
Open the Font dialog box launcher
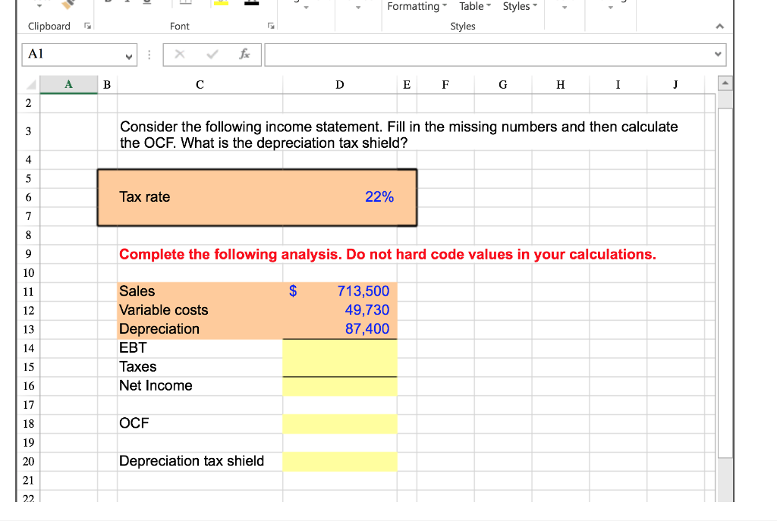[x=271, y=25]
